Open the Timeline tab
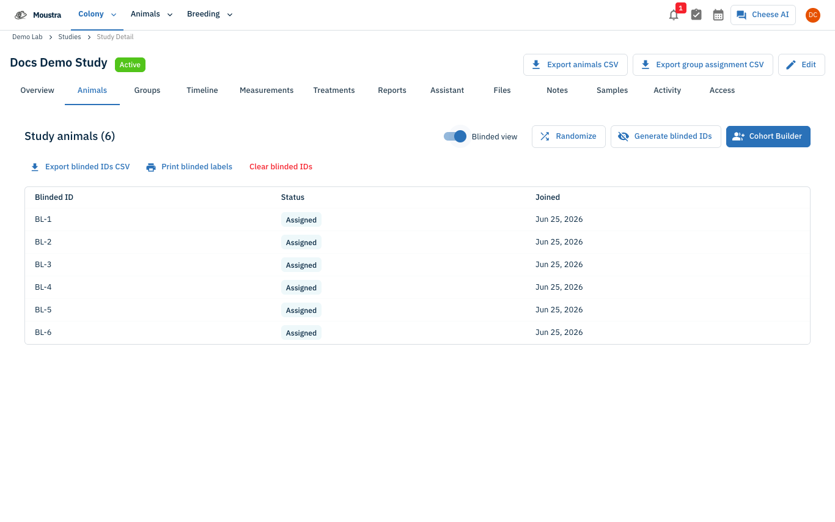The height and width of the screenshot is (522, 835). [202, 90]
